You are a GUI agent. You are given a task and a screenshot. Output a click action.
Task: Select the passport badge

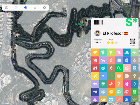[135, 68]
